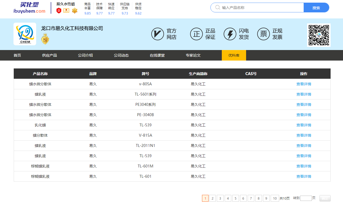Go to page 3
343x203 pixels.
(x=220, y=198)
